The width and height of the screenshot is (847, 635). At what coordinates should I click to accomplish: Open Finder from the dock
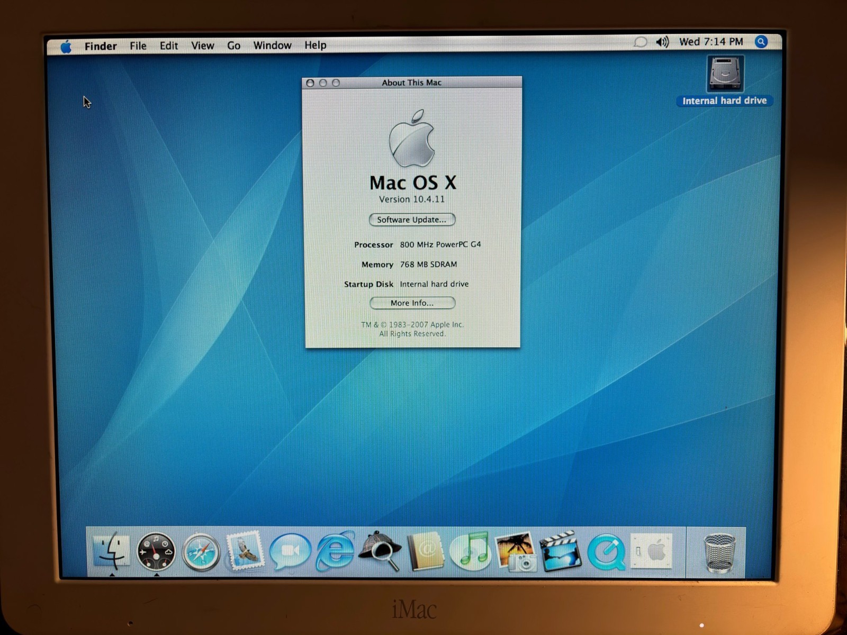point(111,551)
